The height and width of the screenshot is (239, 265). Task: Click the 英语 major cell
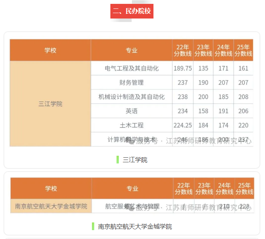132,111
